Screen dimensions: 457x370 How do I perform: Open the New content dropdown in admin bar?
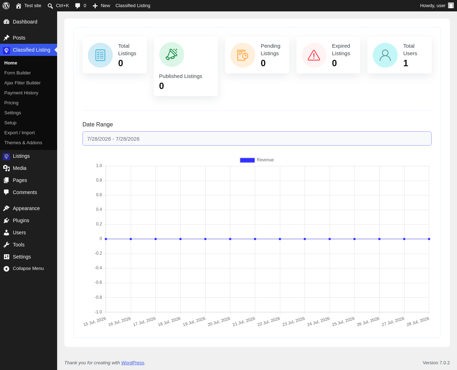(101, 6)
